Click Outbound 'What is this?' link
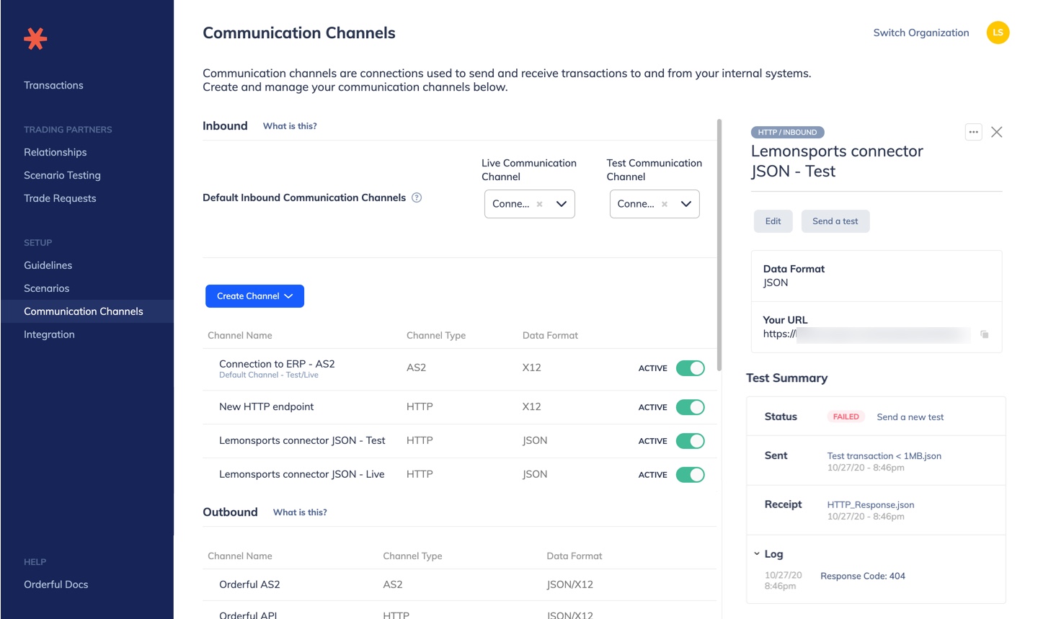Viewport: 1038px width, 619px height. [x=300, y=512]
